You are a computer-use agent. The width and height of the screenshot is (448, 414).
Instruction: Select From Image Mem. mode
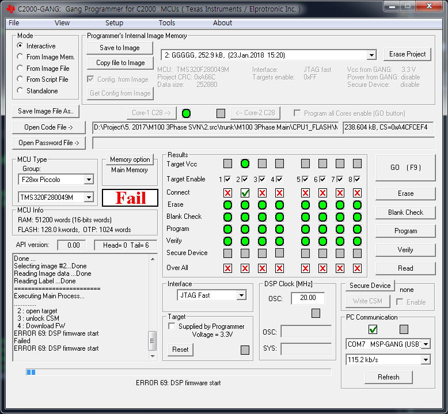(20, 56)
